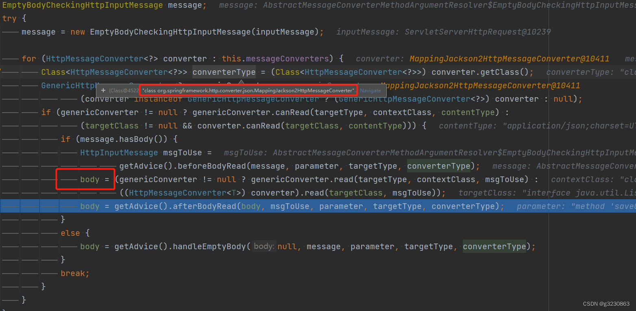This screenshot has width=636, height=311.
Task: Click instanceof keyword
Action: pos(158,99)
